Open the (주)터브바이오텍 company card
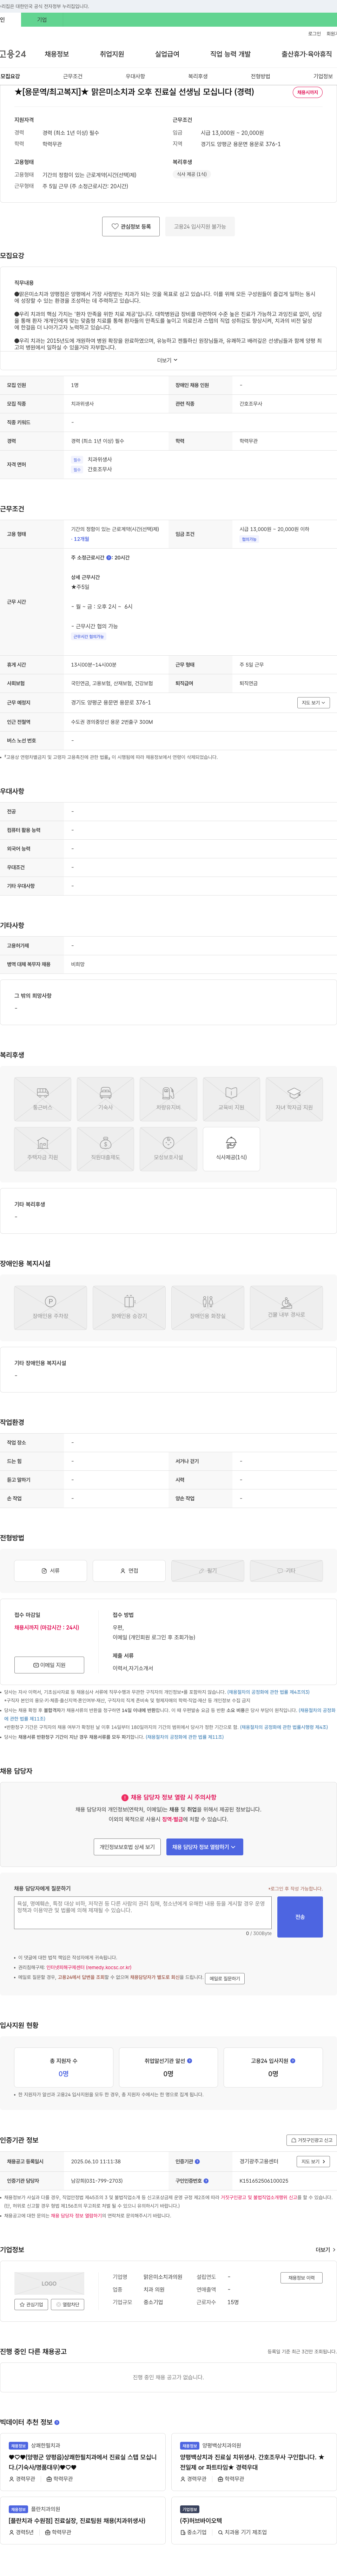 [255, 2520]
